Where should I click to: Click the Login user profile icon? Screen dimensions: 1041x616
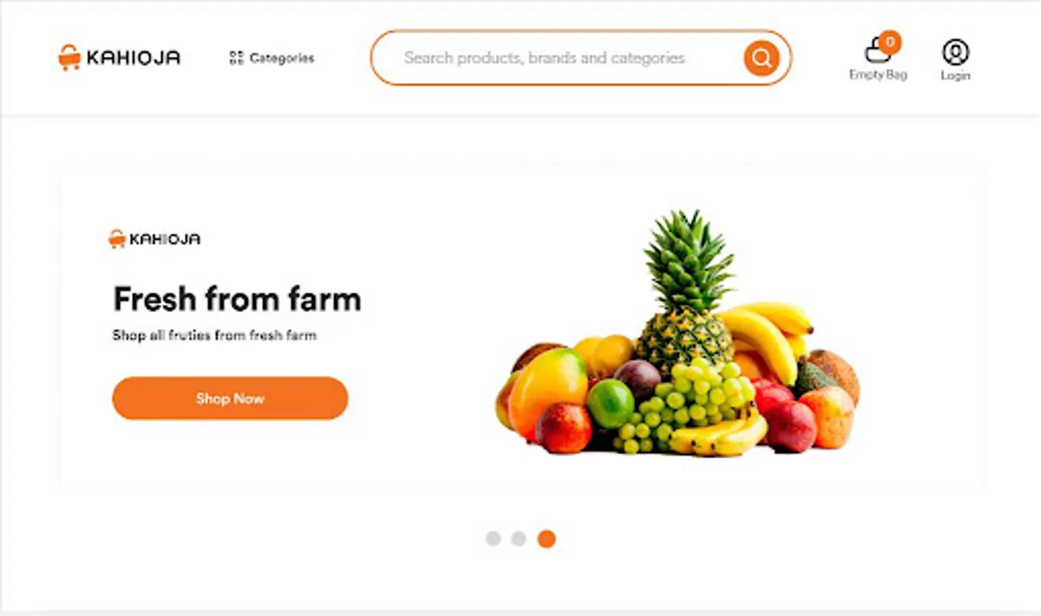[955, 52]
